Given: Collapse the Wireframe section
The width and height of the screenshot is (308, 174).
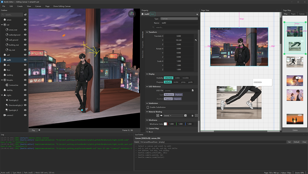Looking at the screenshot, I should coord(147,120).
